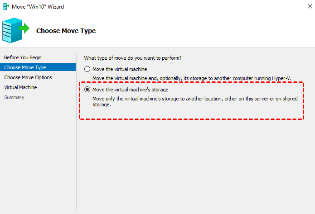Click the greyed-out Summary step
Screen dimensions: 315x214
14,97
